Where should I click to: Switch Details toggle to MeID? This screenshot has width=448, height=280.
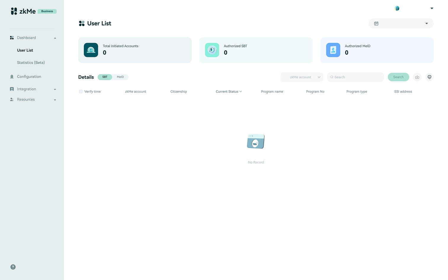pyautogui.click(x=120, y=77)
